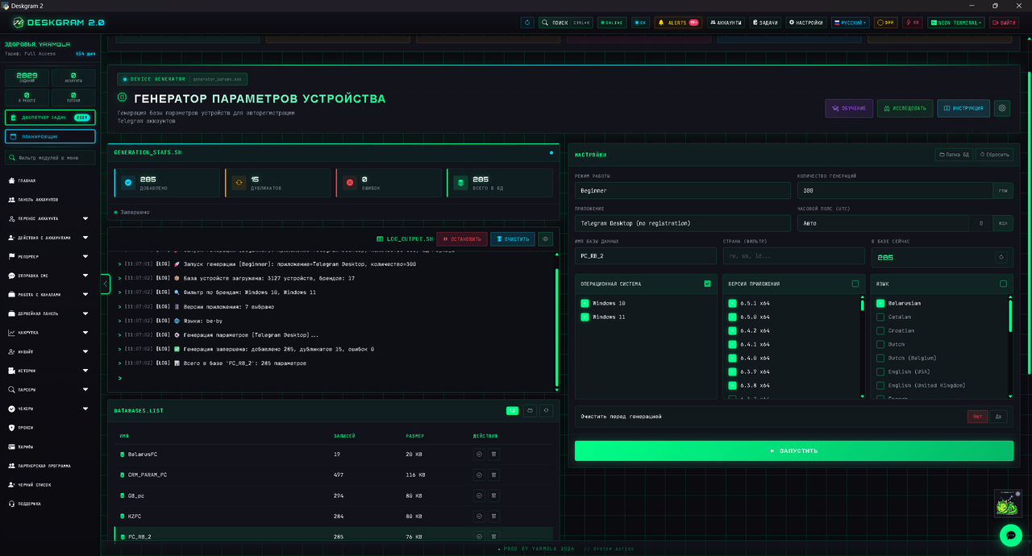Click the Остановить button in log panel
1032x556 pixels.
tap(462, 239)
